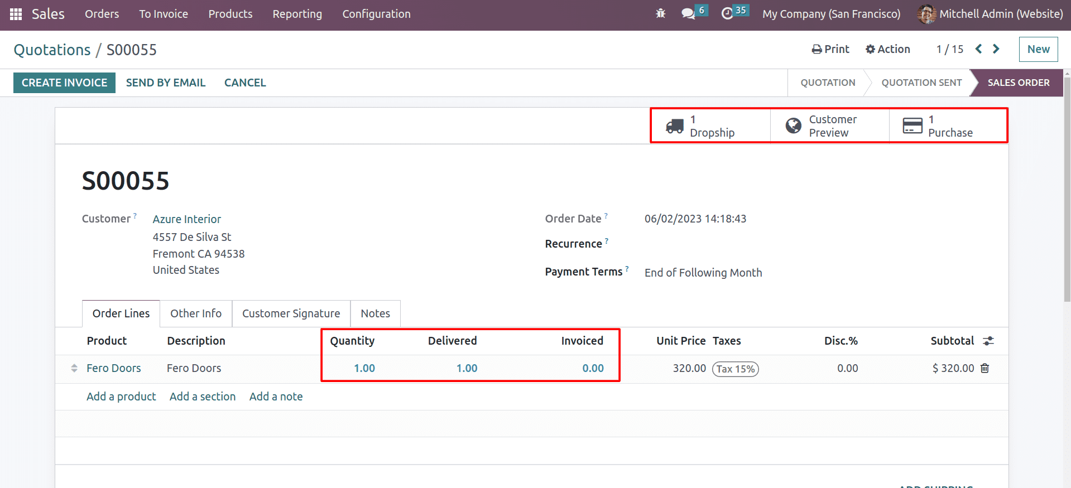Open the Reporting menu

click(297, 14)
